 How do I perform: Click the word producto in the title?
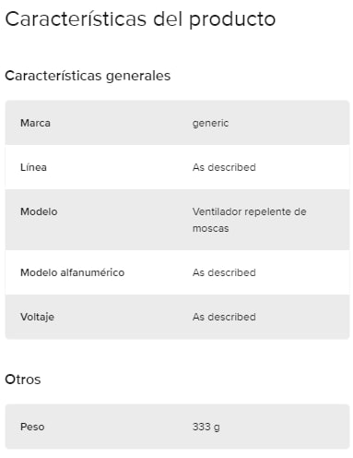click(232, 20)
